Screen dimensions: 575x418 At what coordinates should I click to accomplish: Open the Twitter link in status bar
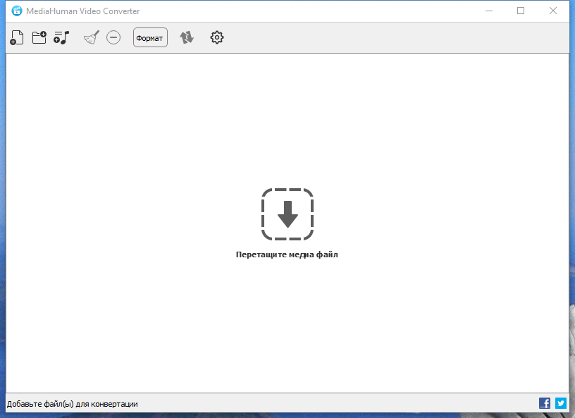pos(561,403)
